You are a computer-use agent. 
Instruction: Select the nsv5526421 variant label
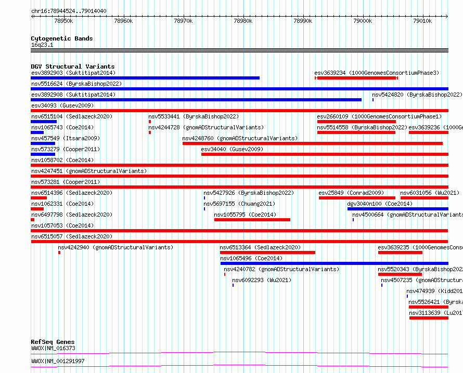point(435,302)
